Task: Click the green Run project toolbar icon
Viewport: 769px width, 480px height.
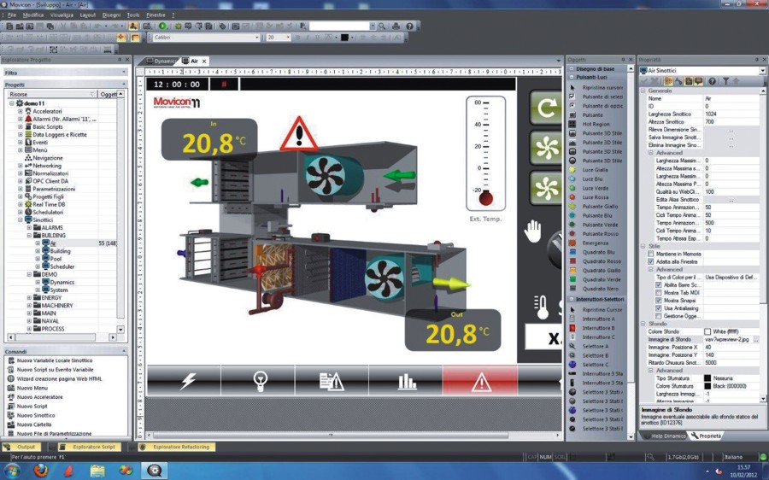Action: click(163, 26)
